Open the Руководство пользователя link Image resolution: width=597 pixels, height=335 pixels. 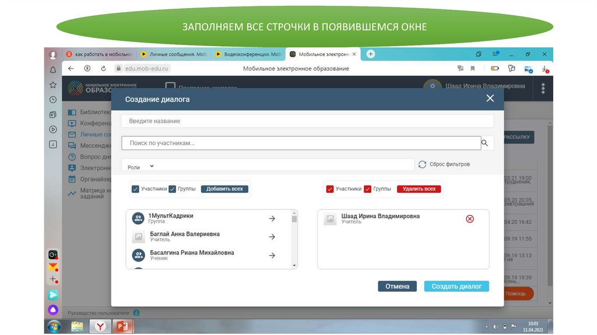point(99,313)
